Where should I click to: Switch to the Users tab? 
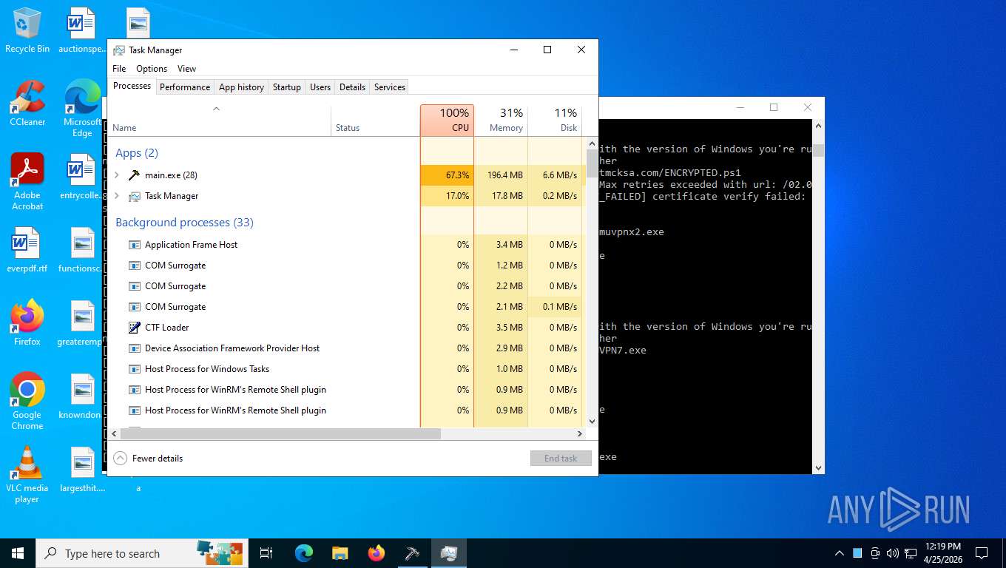(320, 87)
